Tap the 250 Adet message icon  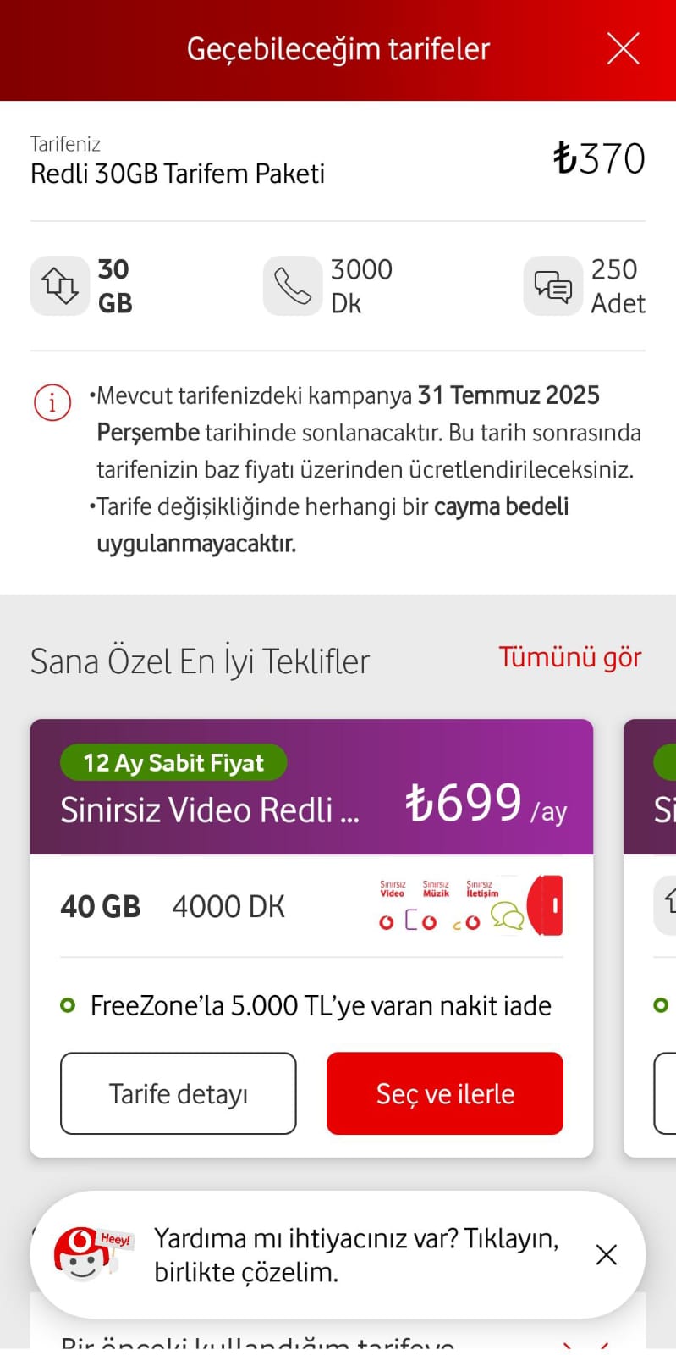click(552, 286)
